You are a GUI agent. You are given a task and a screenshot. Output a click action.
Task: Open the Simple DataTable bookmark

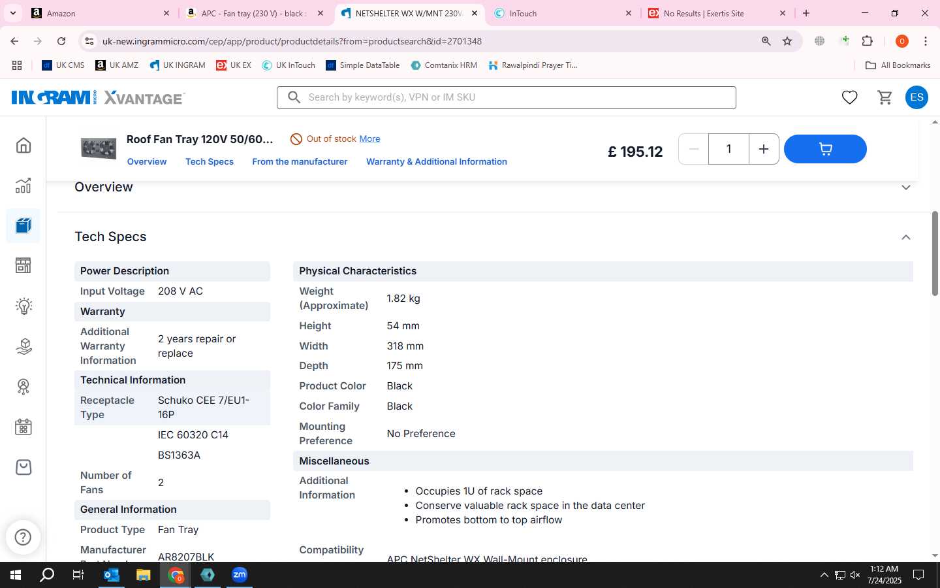[362, 65]
